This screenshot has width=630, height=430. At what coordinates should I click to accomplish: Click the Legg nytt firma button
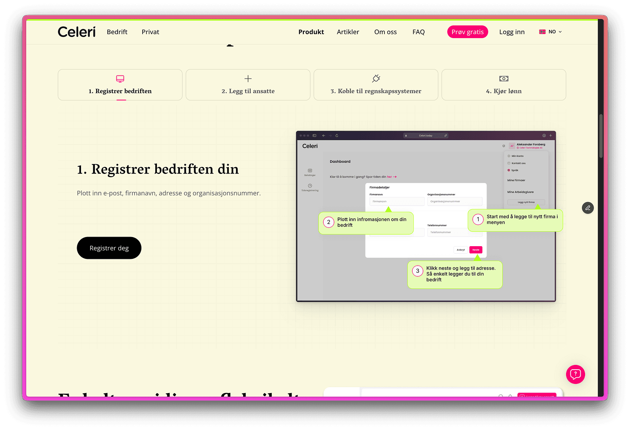click(526, 202)
